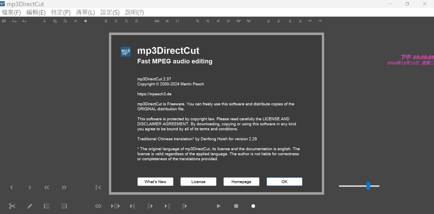434x214 pixels.
Task: Click the small scissors icon in top toolbar
Action: [x=44, y=21]
